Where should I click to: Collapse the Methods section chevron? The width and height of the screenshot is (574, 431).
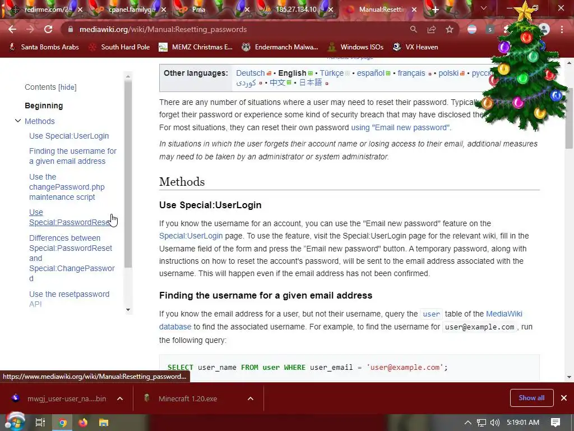(17, 121)
